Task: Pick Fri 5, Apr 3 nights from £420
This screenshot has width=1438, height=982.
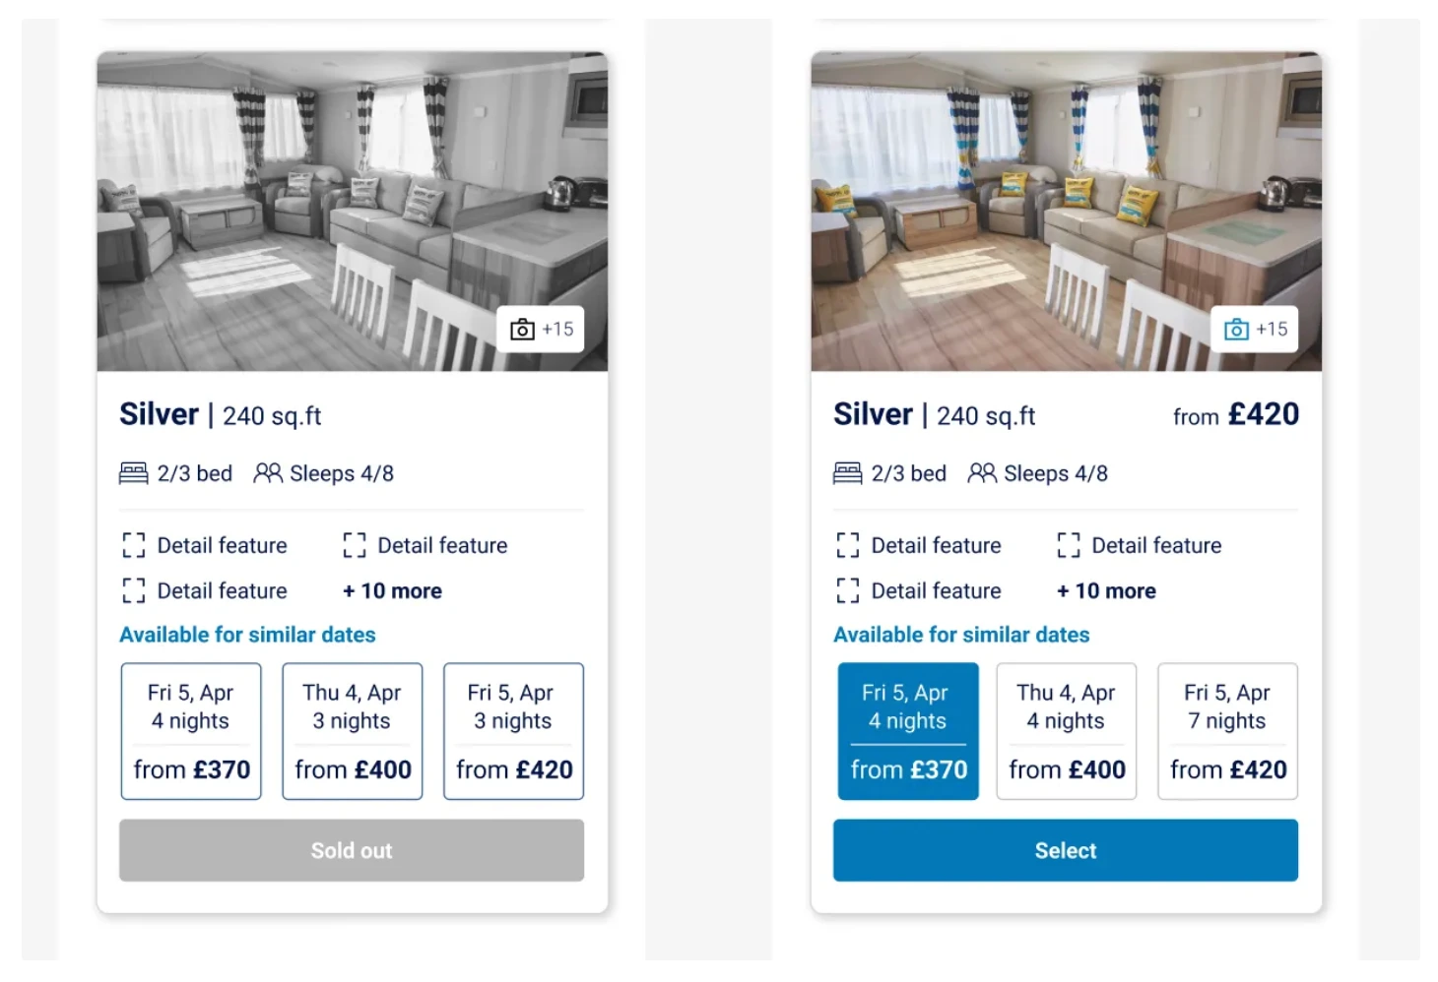Action: [x=513, y=731]
